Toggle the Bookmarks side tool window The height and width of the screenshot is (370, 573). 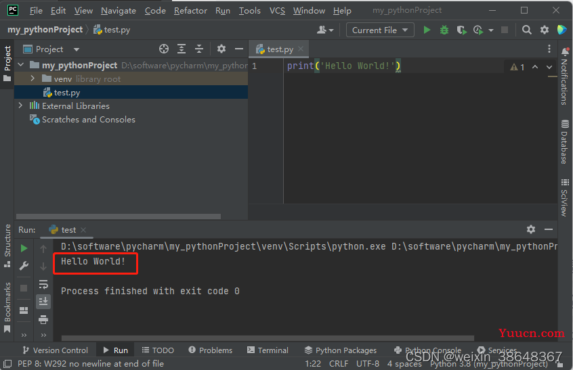tap(7, 307)
